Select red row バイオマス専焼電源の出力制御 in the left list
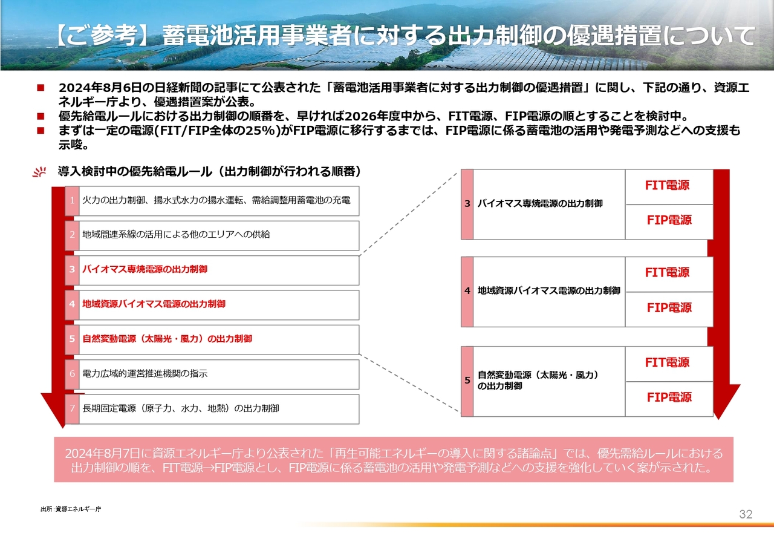Image resolution: width=774 pixels, height=536 pixels. point(212,270)
